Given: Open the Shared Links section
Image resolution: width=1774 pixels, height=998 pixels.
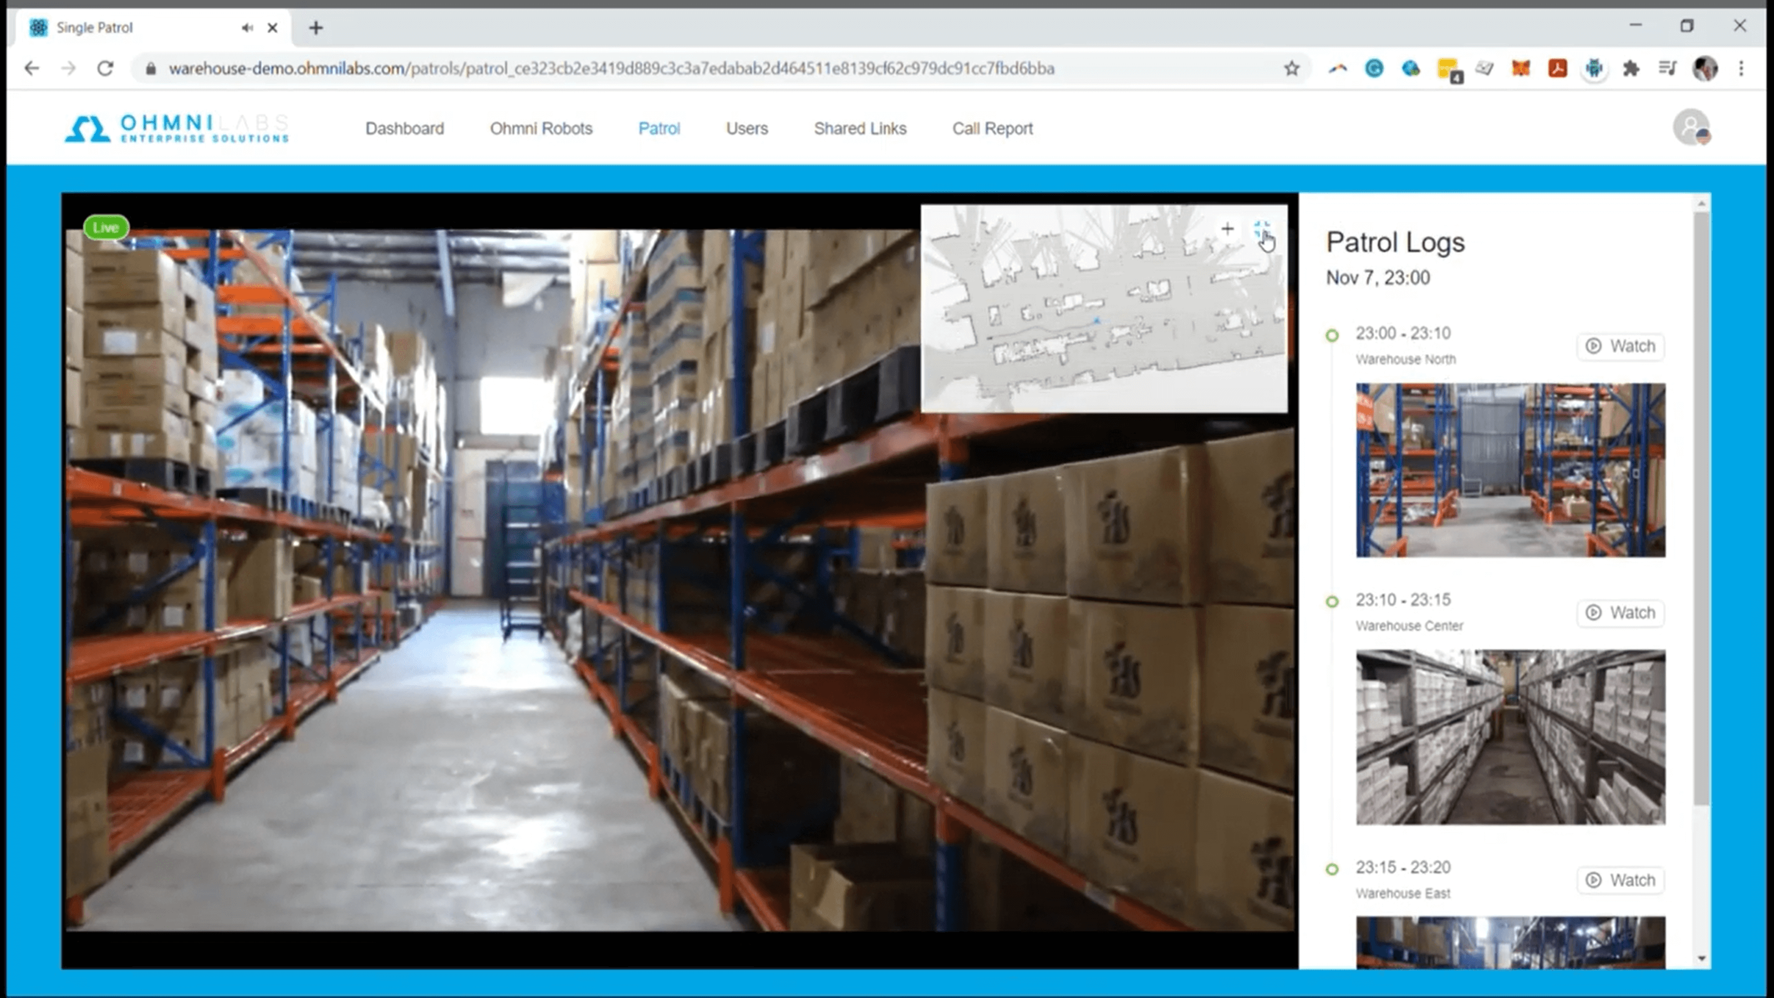Looking at the screenshot, I should [x=859, y=128].
